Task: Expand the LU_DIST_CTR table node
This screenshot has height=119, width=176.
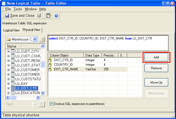Action: point(9,88)
